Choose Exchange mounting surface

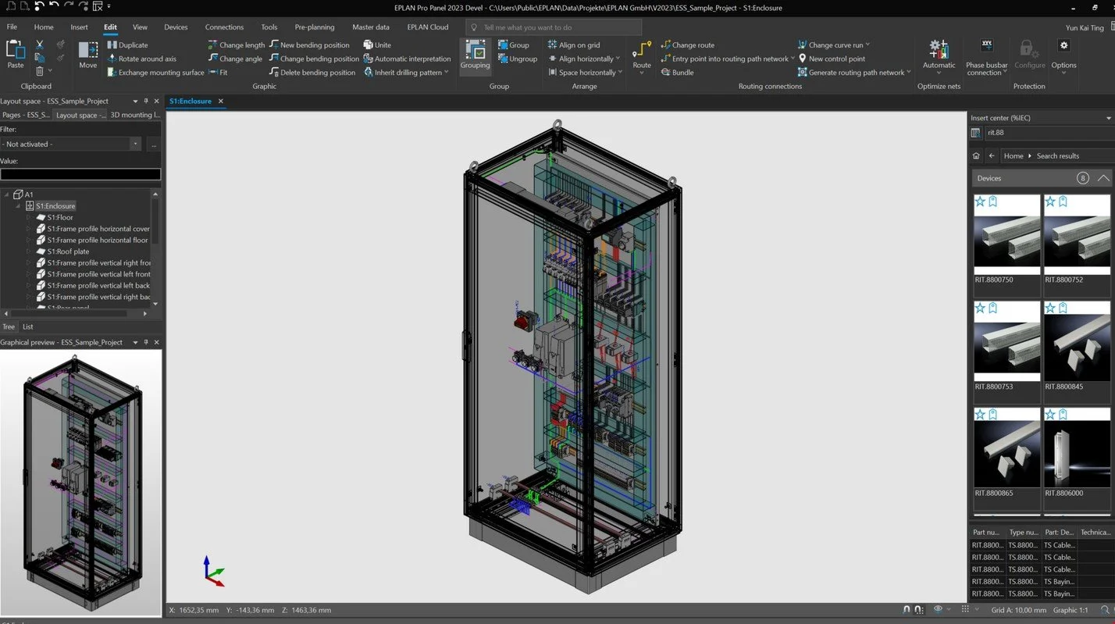155,73
